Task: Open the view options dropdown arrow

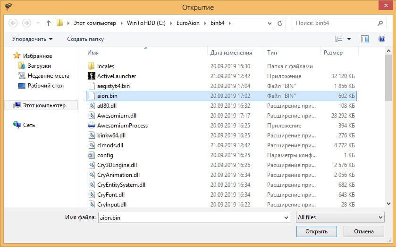Action: tap(349, 39)
